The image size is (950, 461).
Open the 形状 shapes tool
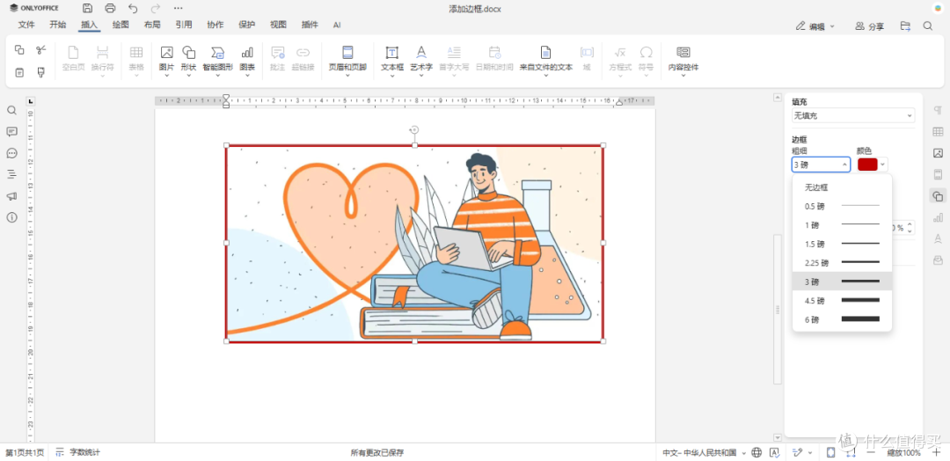click(x=189, y=59)
